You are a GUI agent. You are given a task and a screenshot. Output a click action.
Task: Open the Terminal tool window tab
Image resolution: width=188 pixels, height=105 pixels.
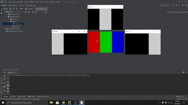32,97
